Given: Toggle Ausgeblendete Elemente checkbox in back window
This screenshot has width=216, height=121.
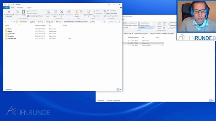Looking at the screenshot, I should [x=169, y=28].
